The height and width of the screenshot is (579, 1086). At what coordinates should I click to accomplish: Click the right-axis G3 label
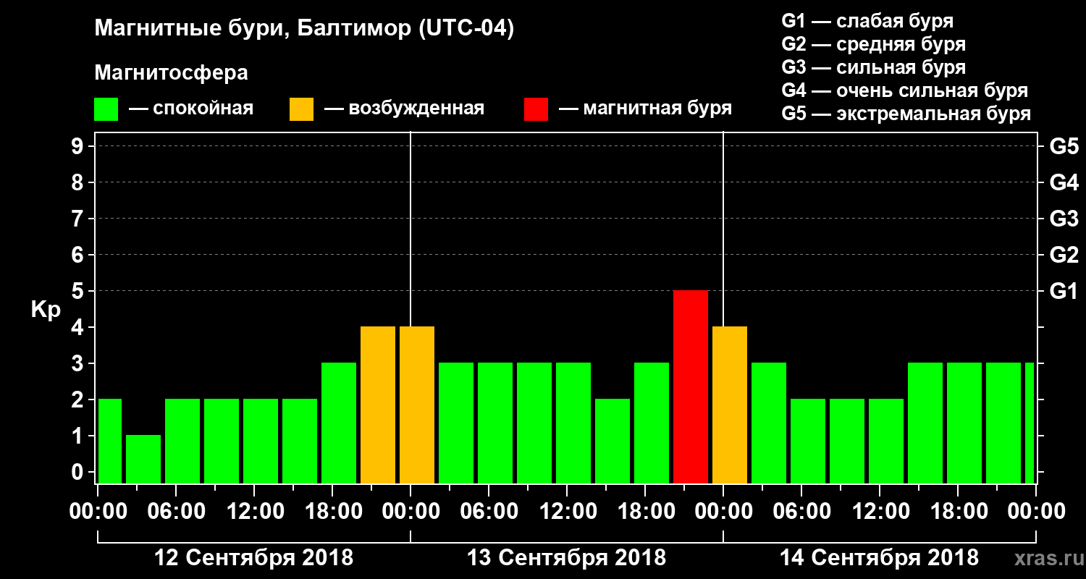(1064, 219)
